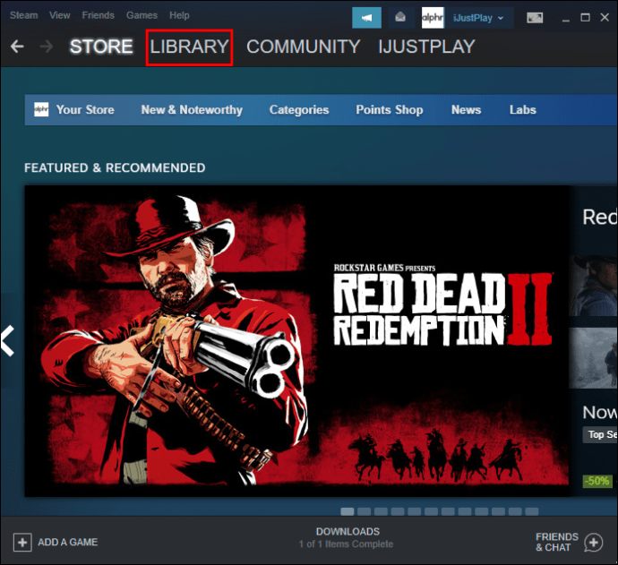Viewport: 618px width, 565px height.
Task: Open the Labs link
Action: pyautogui.click(x=523, y=109)
